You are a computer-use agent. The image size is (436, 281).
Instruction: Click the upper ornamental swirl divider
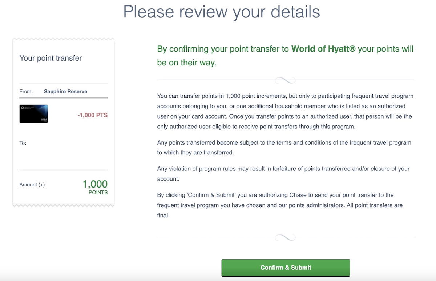(x=286, y=80)
